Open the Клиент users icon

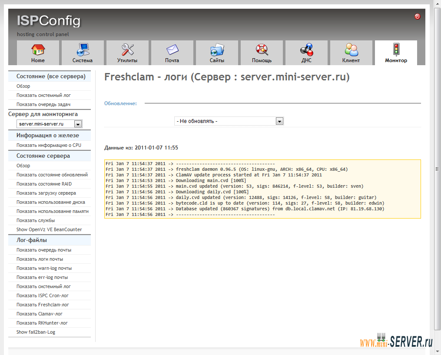click(351, 50)
